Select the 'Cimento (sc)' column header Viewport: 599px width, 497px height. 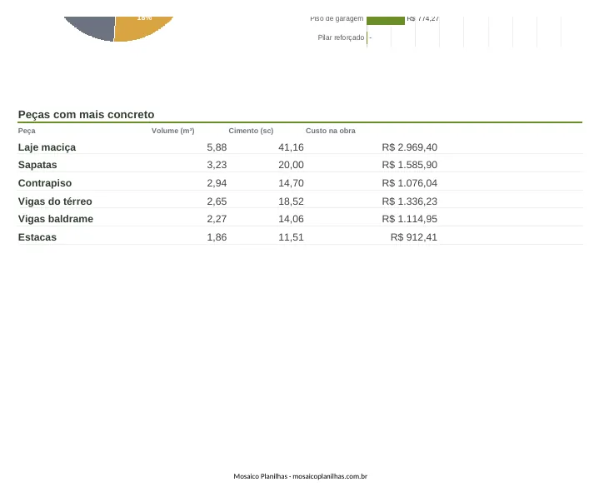click(x=251, y=131)
